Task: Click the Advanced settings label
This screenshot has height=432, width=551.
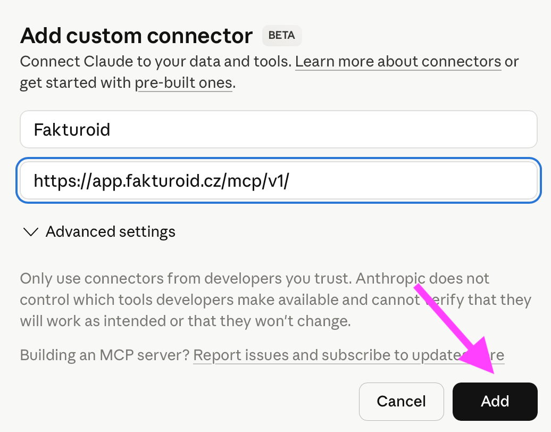Action: point(110,232)
